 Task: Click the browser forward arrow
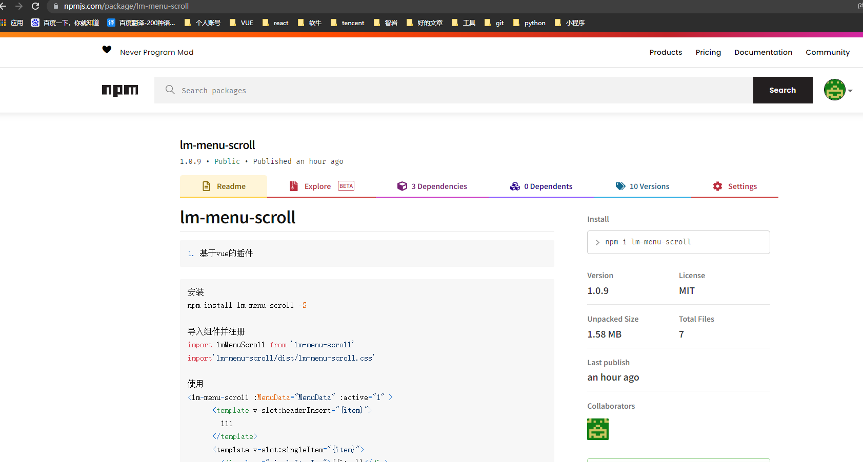[x=19, y=6]
